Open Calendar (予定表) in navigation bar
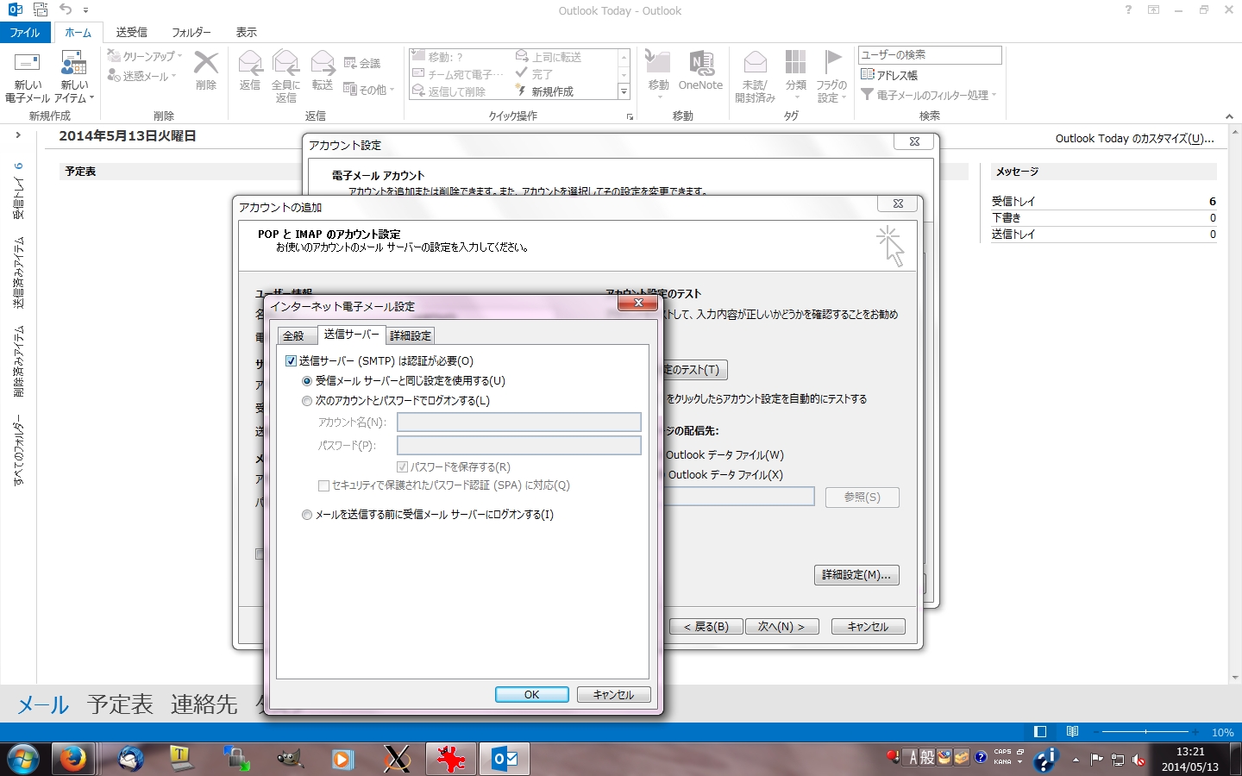 click(x=120, y=704)
